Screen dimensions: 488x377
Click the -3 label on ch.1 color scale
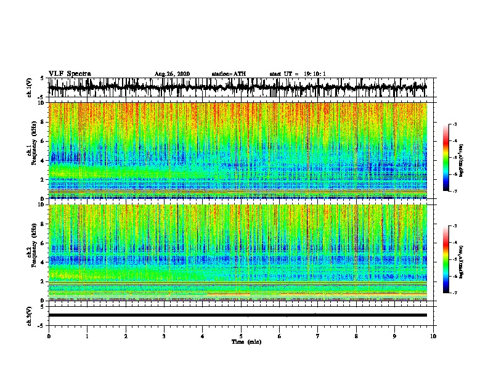point(455,124)
